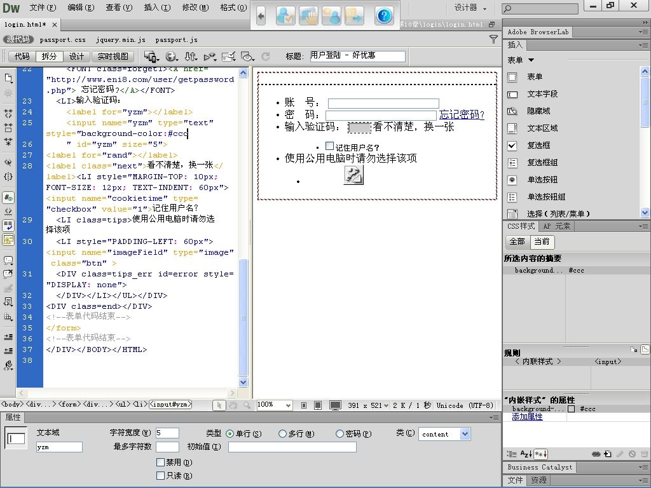Click the 字符宽度 input showing 5
The width and height of the screenshot is (651, 488).
[167, 433]
